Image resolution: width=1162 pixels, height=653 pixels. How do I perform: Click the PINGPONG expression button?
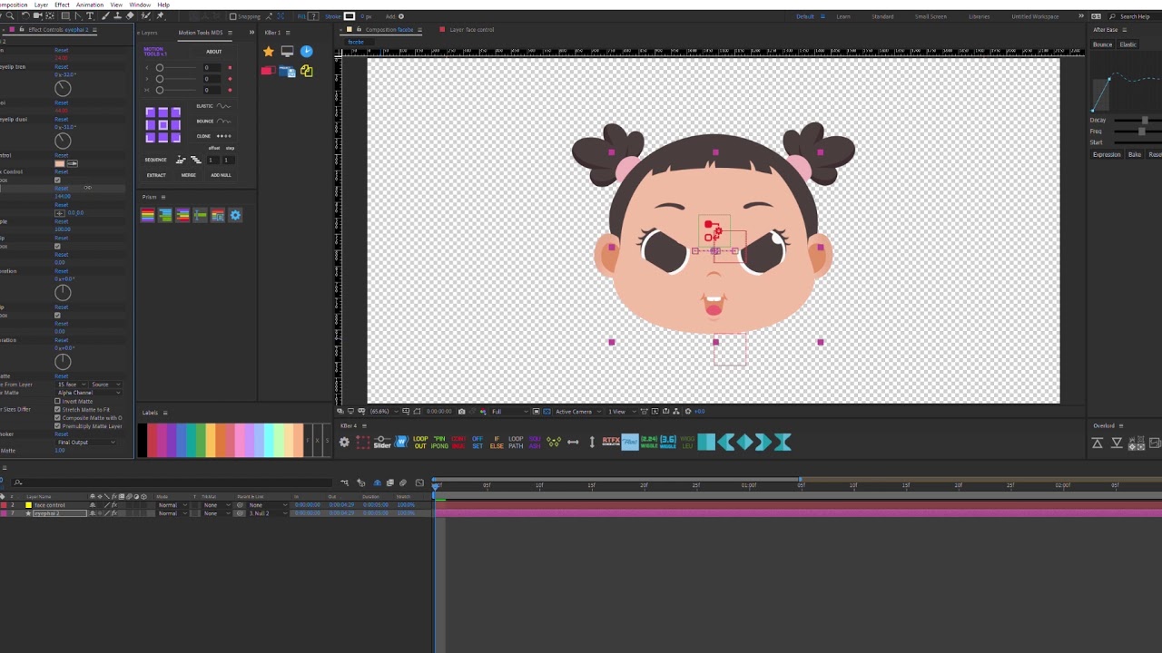(439, 443)
